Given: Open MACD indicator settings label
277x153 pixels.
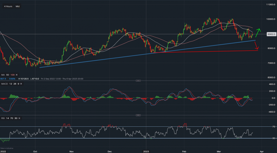Looking at the screenshot, I should (x=5, y=84).
